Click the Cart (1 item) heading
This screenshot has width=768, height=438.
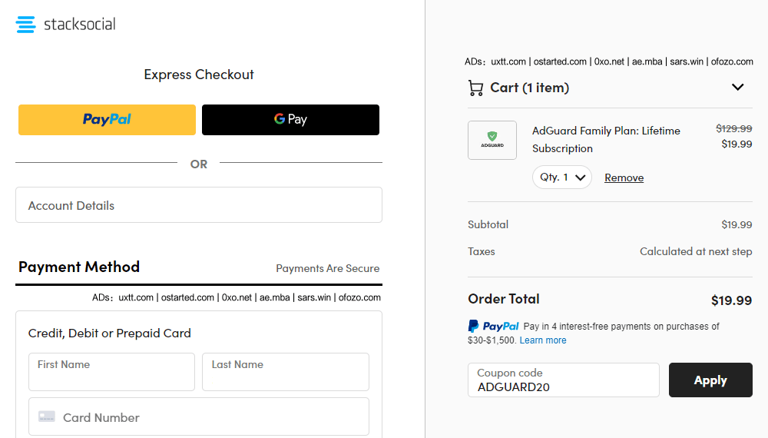(x=530, y=88)
